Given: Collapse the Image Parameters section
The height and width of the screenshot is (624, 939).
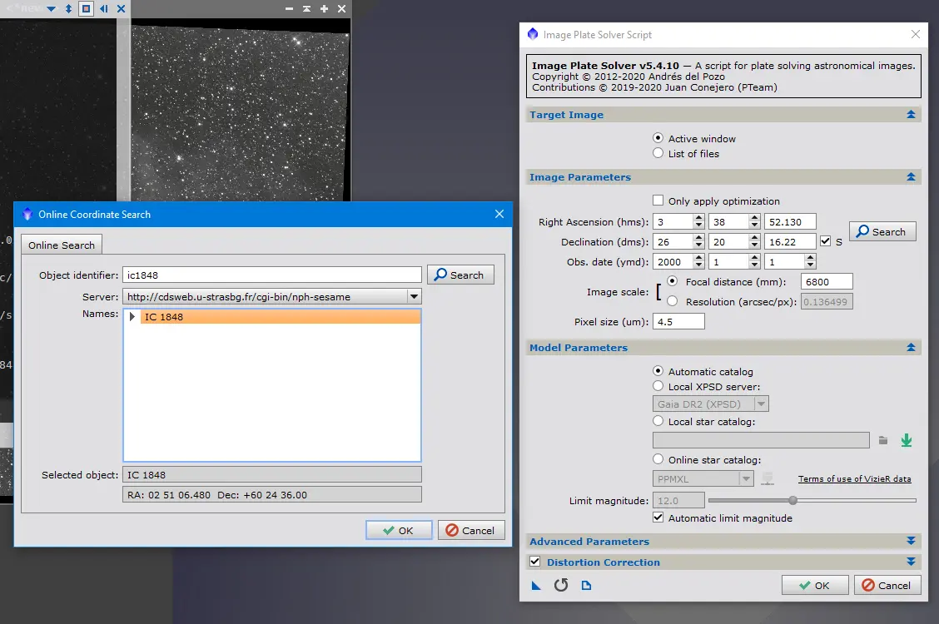Looking at the screenshot, I should click(x=911, y=176).
